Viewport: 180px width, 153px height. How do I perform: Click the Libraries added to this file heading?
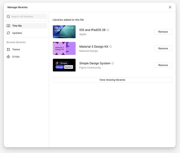click(68, 20)
